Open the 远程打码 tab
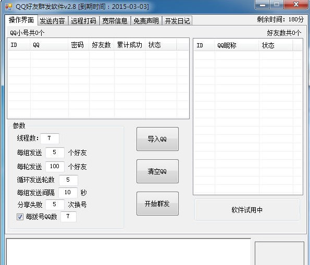 [x=84, y=20]
